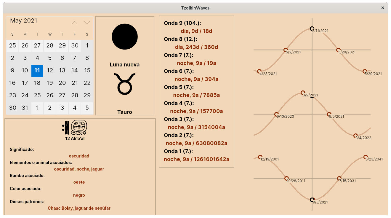Viewport: 391px width, 218px height.
Task: Click the Ak'b'al day sign glyph
Action: click(x=79, y=127)
